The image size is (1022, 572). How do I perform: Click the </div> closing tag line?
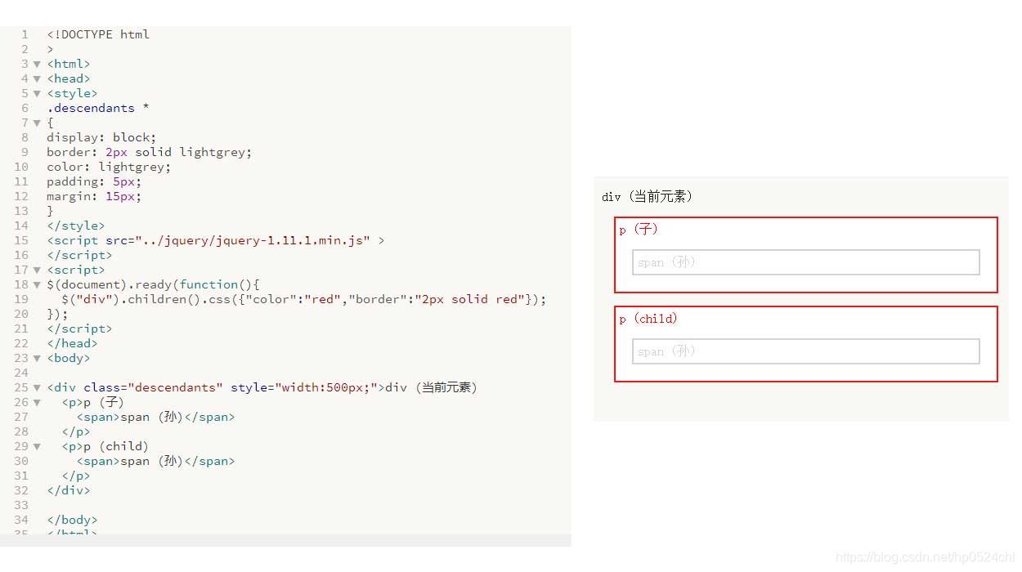[69, 490]
